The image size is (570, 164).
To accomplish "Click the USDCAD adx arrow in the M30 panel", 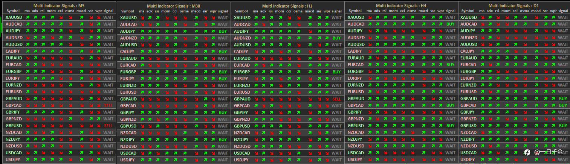I will click(150, 153).
